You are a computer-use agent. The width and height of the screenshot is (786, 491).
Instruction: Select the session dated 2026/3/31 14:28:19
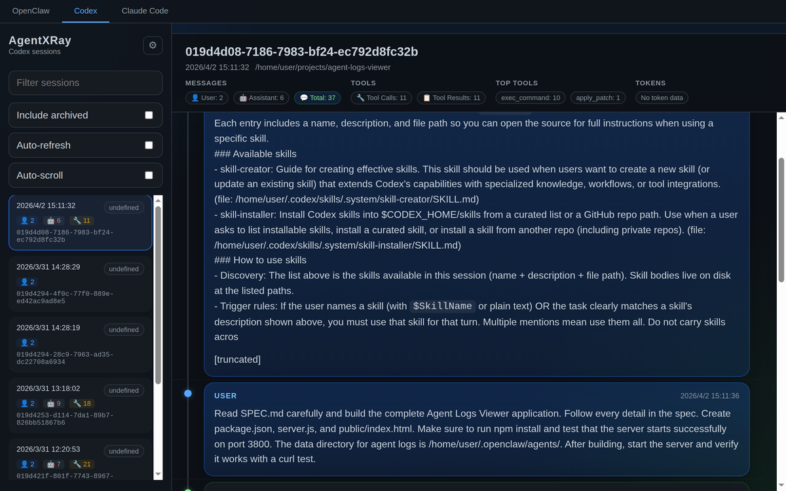[81, 344]
